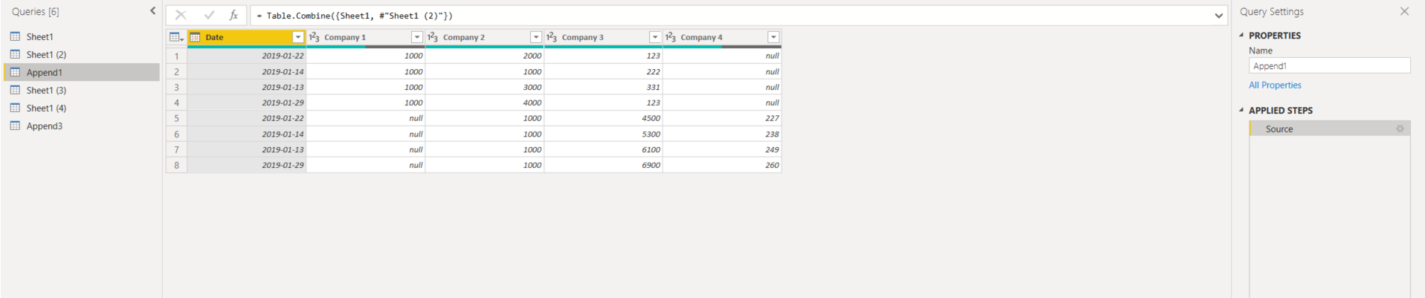Cancel formula edit with X icon

tap(181, 15)
